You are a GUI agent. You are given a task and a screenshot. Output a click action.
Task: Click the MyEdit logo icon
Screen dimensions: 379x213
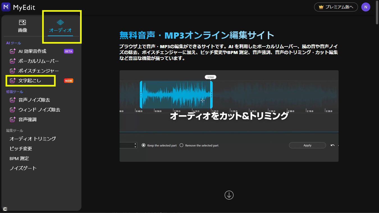(x=6, y=7)
